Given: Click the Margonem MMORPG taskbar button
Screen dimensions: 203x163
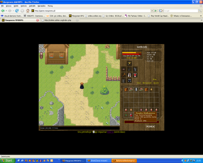Looking at the screenshot, I should pos(73,161).
